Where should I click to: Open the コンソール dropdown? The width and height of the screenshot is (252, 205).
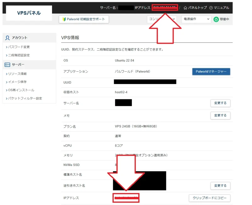[162, 19]
